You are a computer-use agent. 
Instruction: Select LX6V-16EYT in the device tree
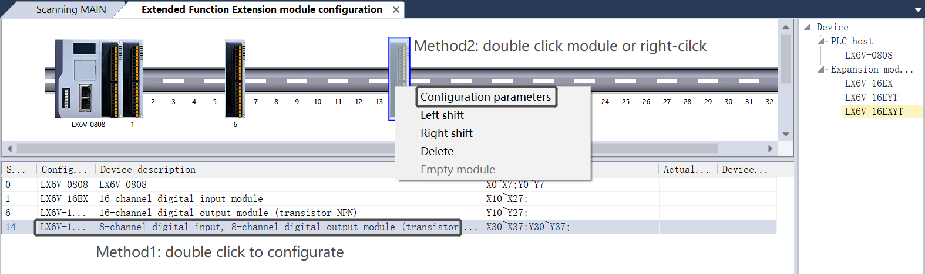(x=871, y=98)
